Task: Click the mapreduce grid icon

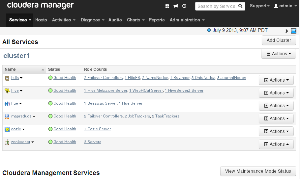Action: [x=7, y=116]
